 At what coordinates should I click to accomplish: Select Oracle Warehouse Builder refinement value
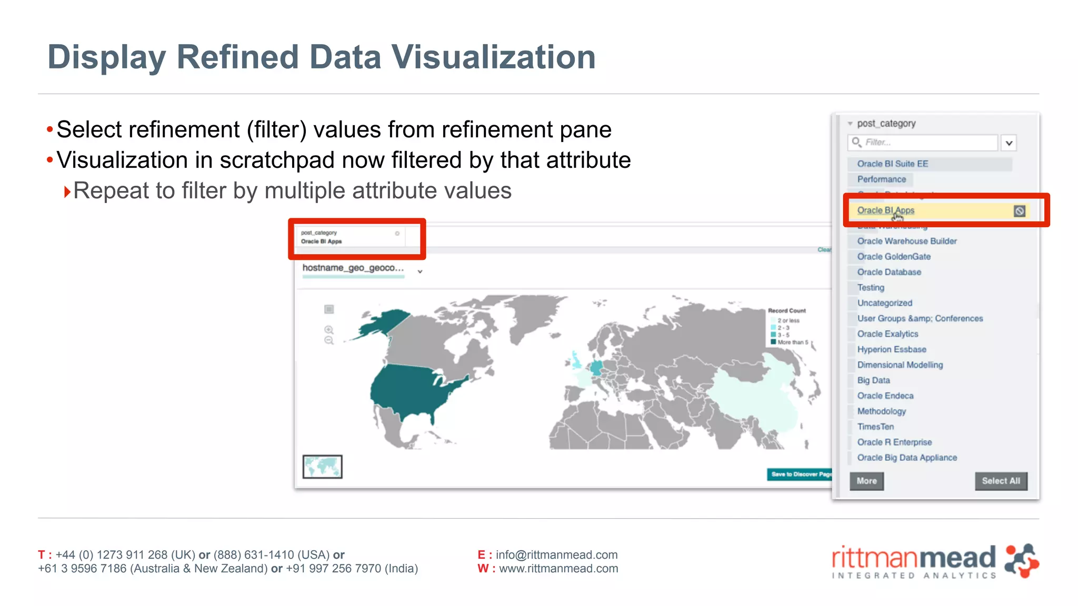tap(906, 241)
